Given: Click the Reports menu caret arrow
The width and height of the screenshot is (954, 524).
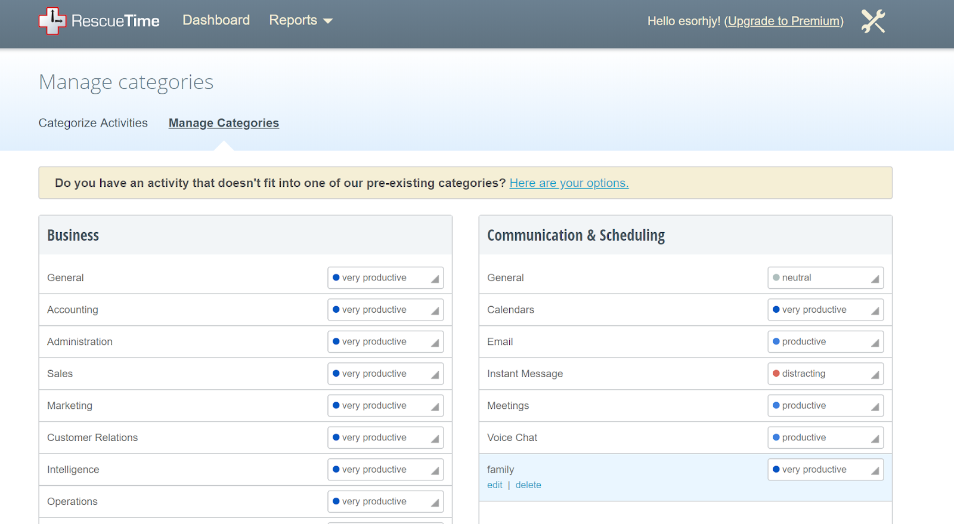Looking at the screenshot, I should click(x=328, y=21).
